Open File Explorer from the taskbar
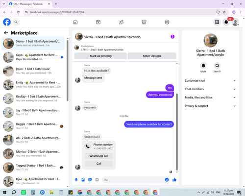The image size is (245, 196). pos(51,192)
